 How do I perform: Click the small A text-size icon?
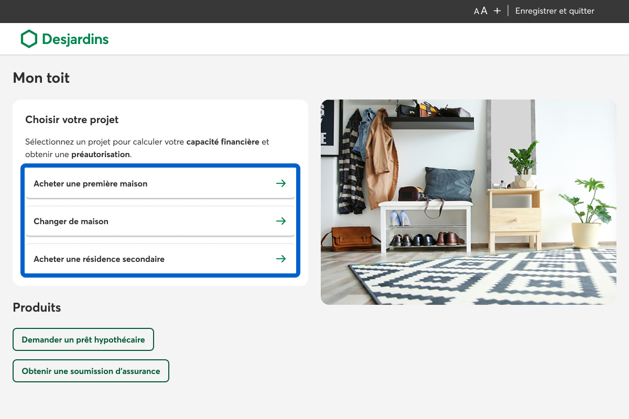tap(476, 12)
